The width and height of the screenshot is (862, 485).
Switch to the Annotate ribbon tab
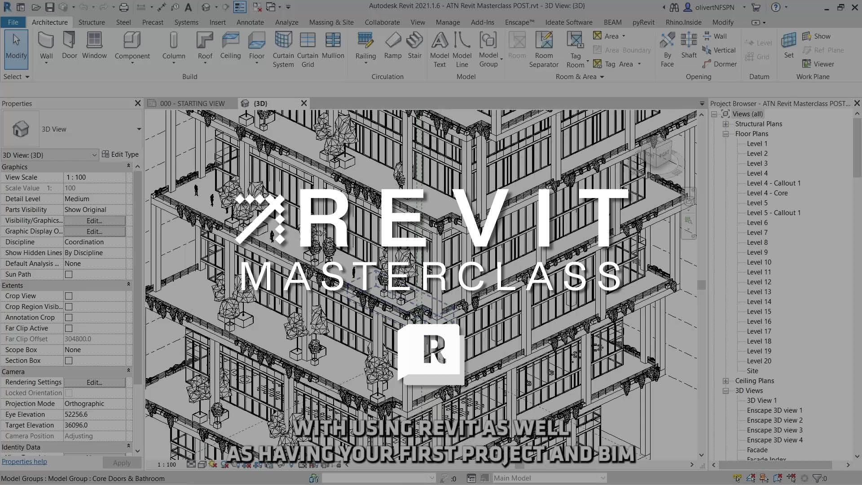click(250, 22)
